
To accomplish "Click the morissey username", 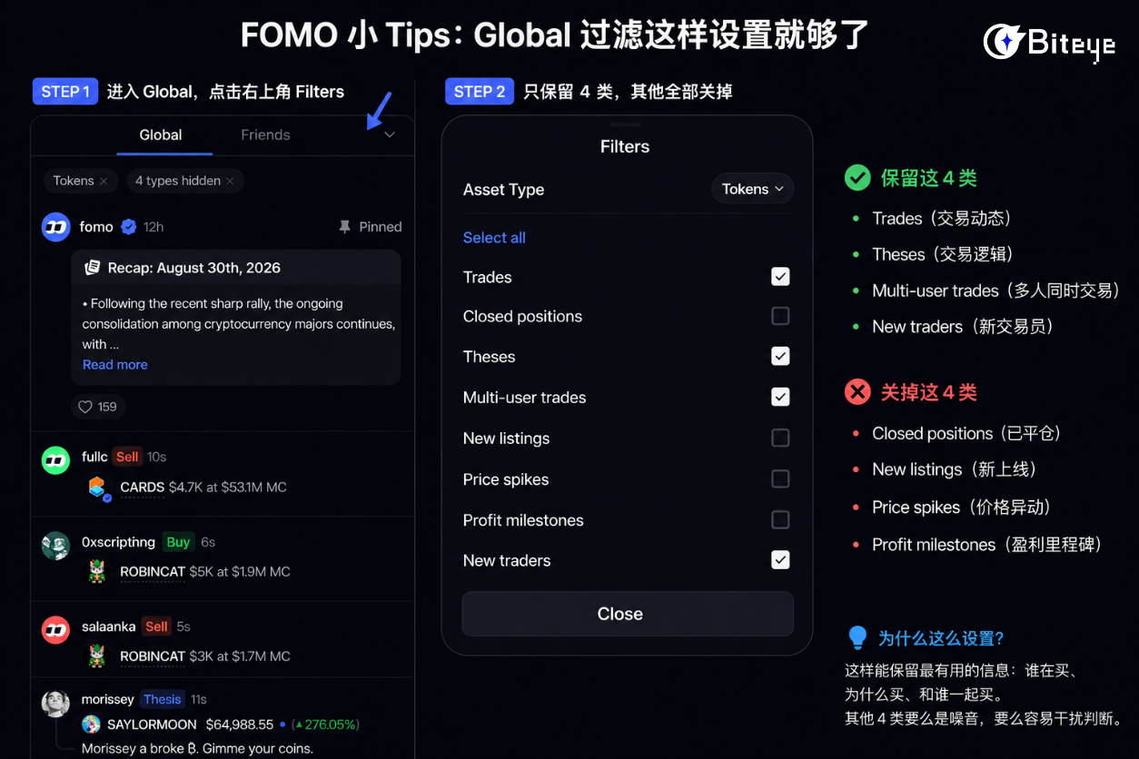I will pos(108,699).
